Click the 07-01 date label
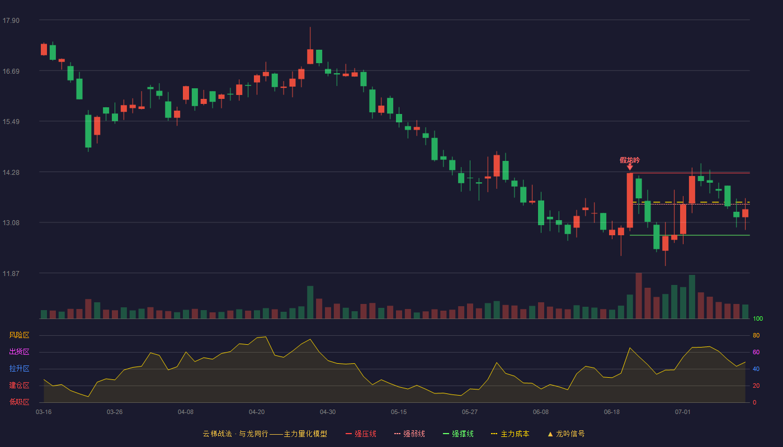 pos(683,412)
